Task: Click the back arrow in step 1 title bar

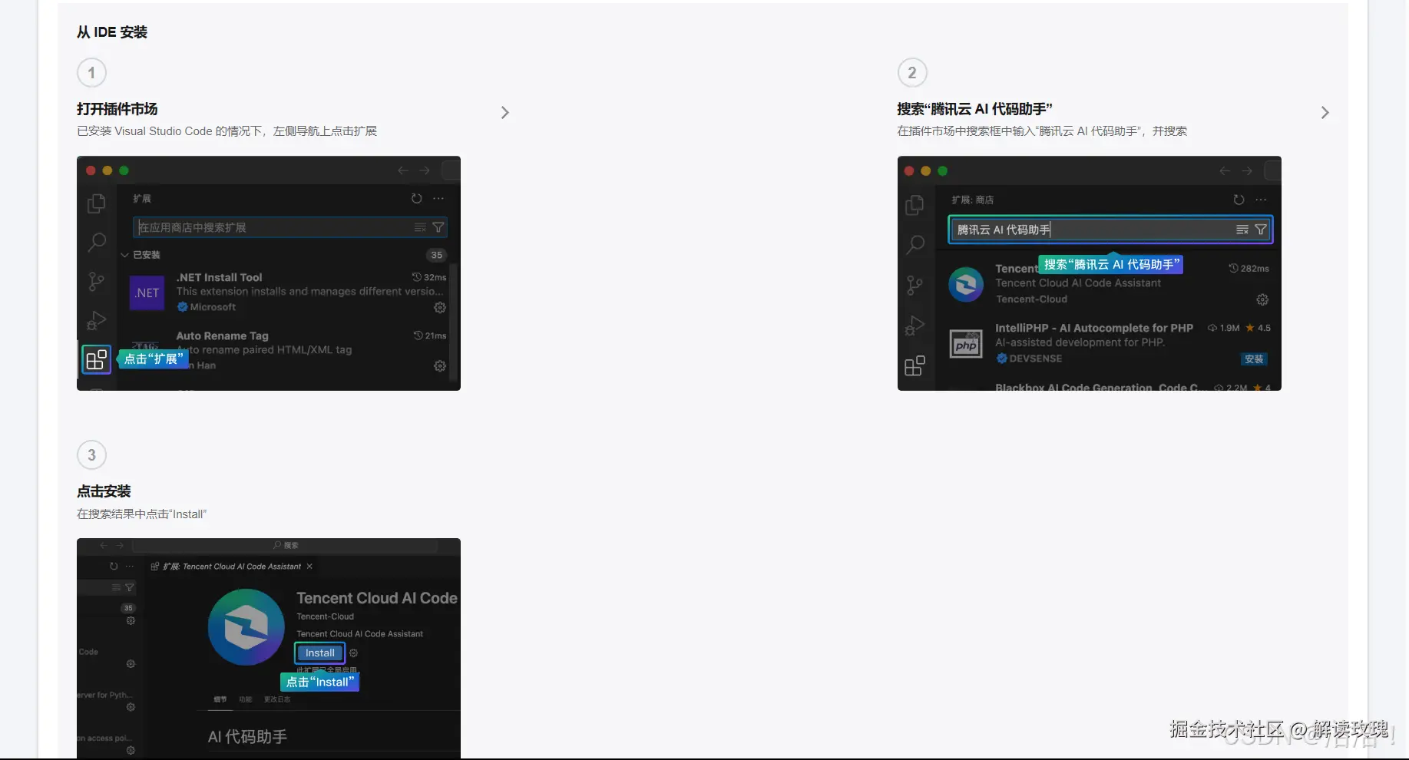Action: (403, 170)
